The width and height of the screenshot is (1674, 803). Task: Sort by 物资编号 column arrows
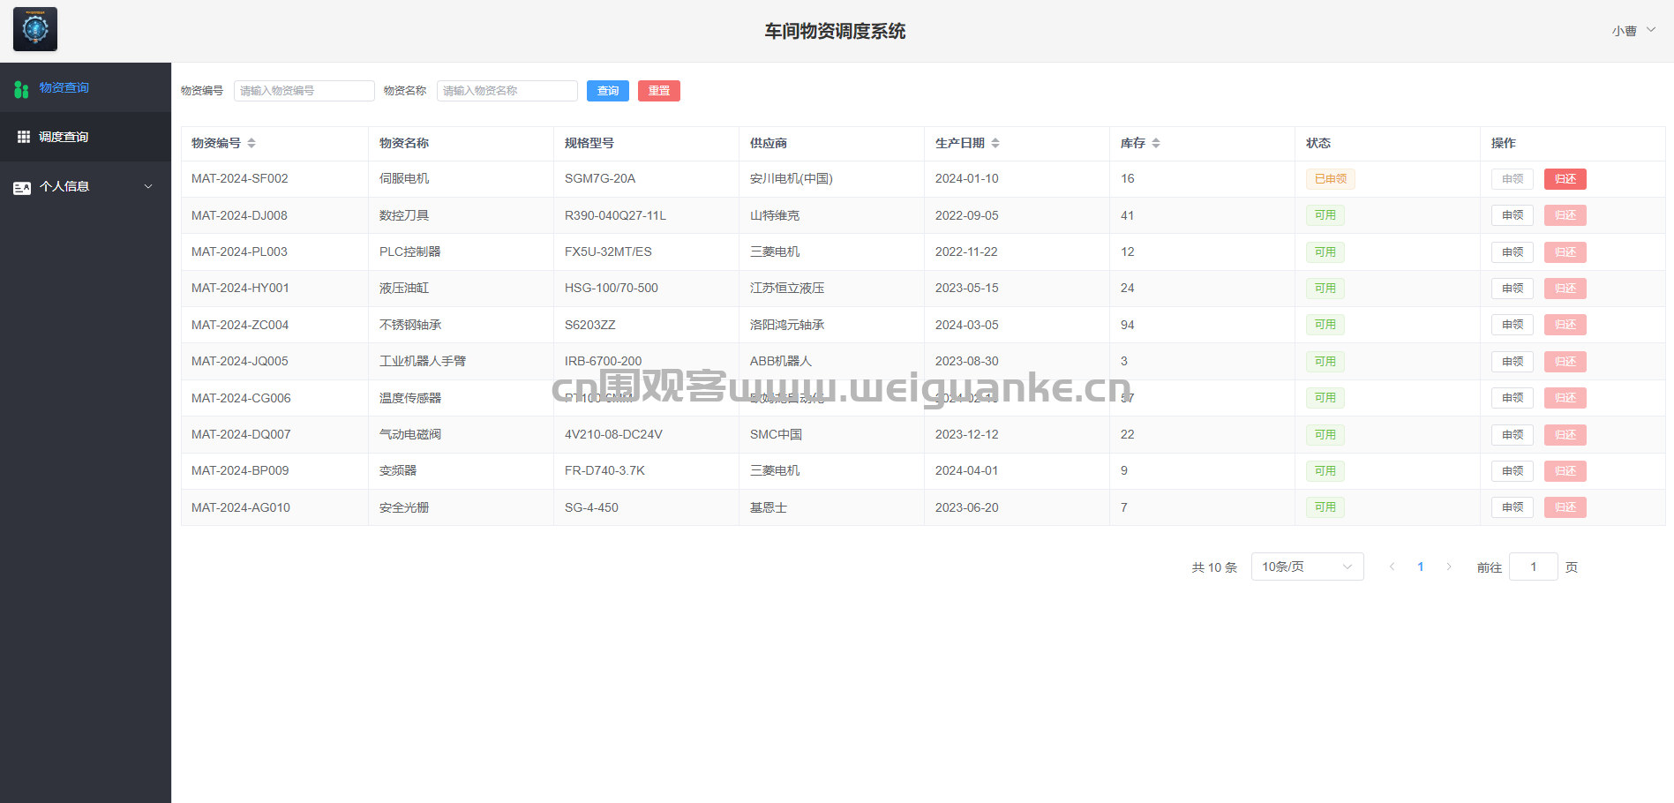251,143
